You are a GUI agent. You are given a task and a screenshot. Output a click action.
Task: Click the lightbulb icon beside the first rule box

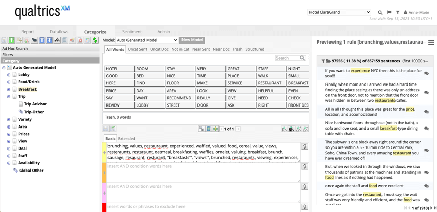(304, 146)
